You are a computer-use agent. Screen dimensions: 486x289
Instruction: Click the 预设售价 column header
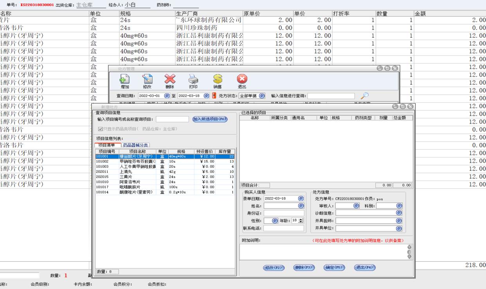[204, 151]
